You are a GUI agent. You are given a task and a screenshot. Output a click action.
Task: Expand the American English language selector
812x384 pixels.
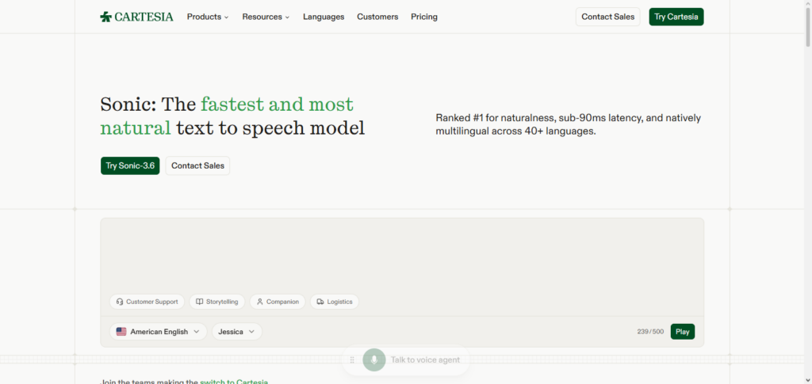(159, 332)
